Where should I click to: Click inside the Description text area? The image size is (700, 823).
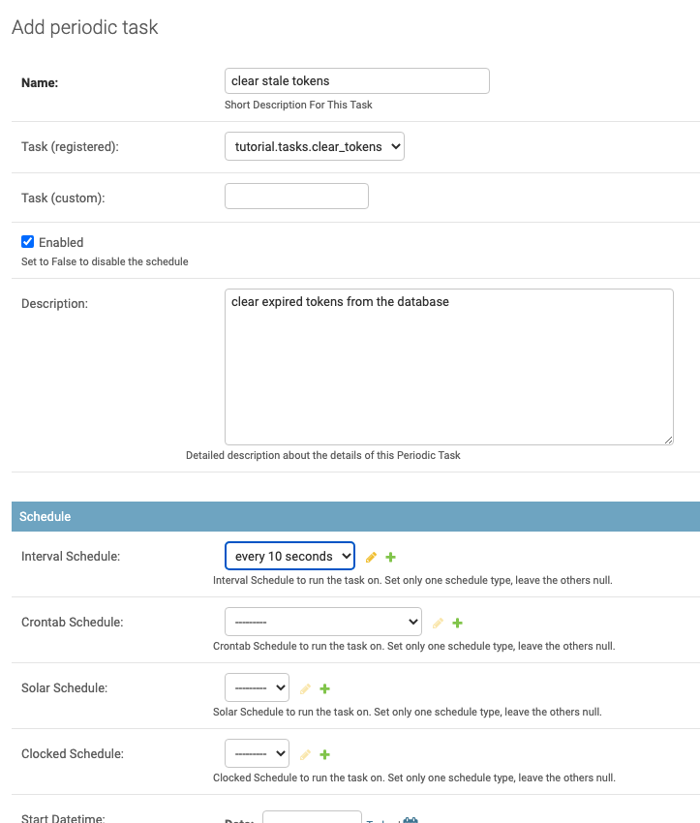tap(448, 368)
